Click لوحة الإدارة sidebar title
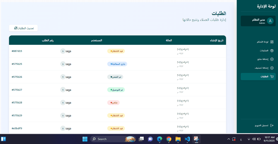This screenshot has height=144, width=278. pyautogui.click(x=266, y=6)
